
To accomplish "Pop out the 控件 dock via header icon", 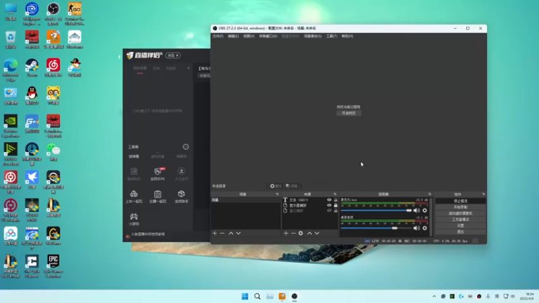I will pyautogui.click(x=484, y=194).
